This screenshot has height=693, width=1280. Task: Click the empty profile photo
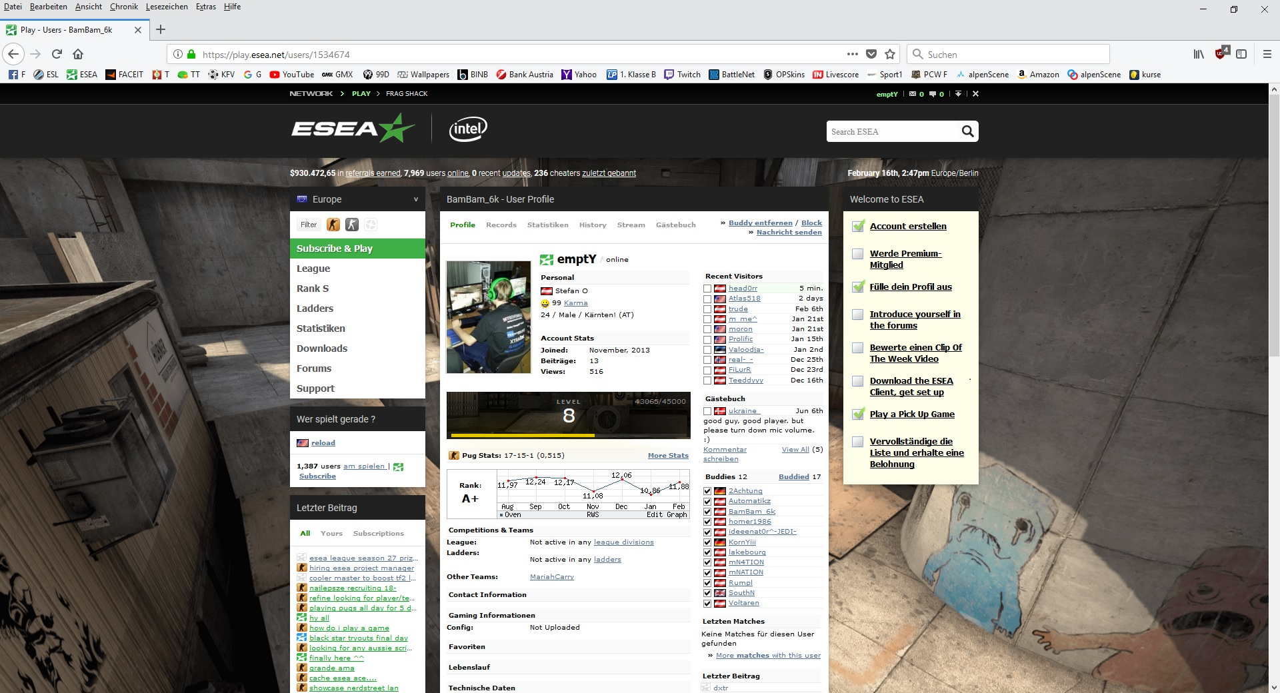(x=489, y=317)
